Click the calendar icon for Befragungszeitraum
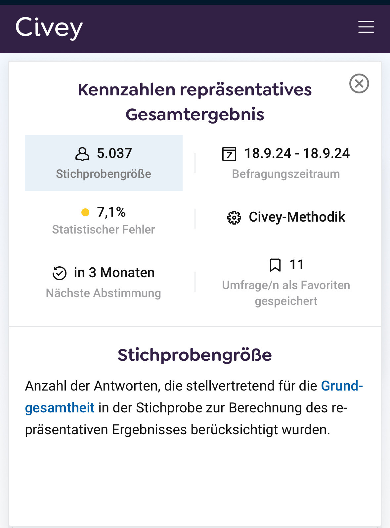Screen dimensions: 390x528 [229, 154]
